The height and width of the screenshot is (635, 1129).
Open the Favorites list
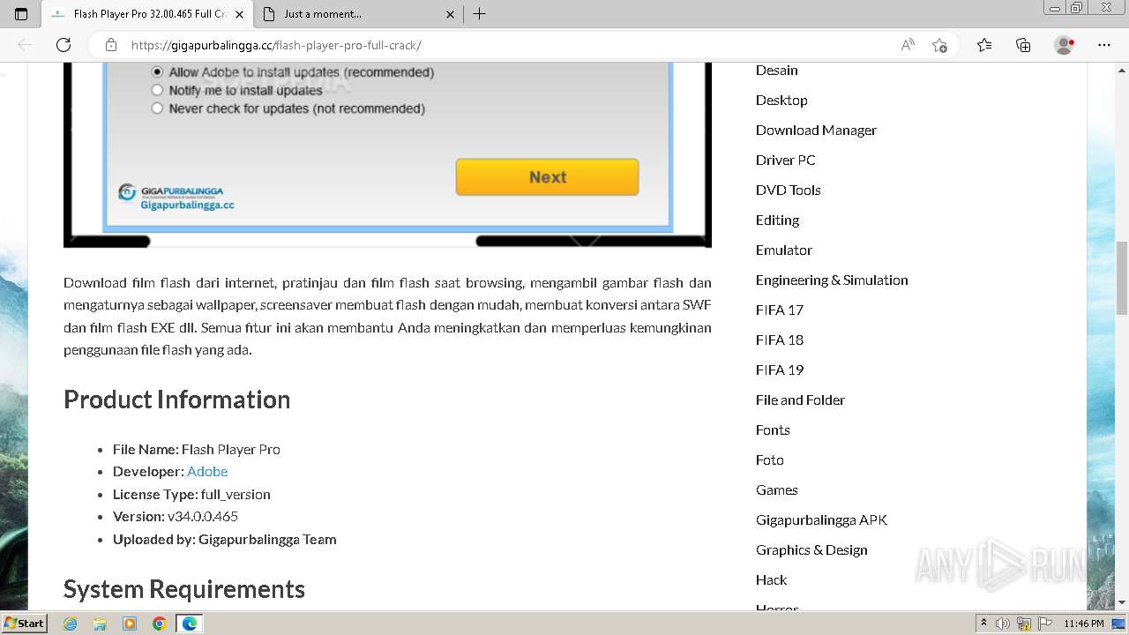984,45
